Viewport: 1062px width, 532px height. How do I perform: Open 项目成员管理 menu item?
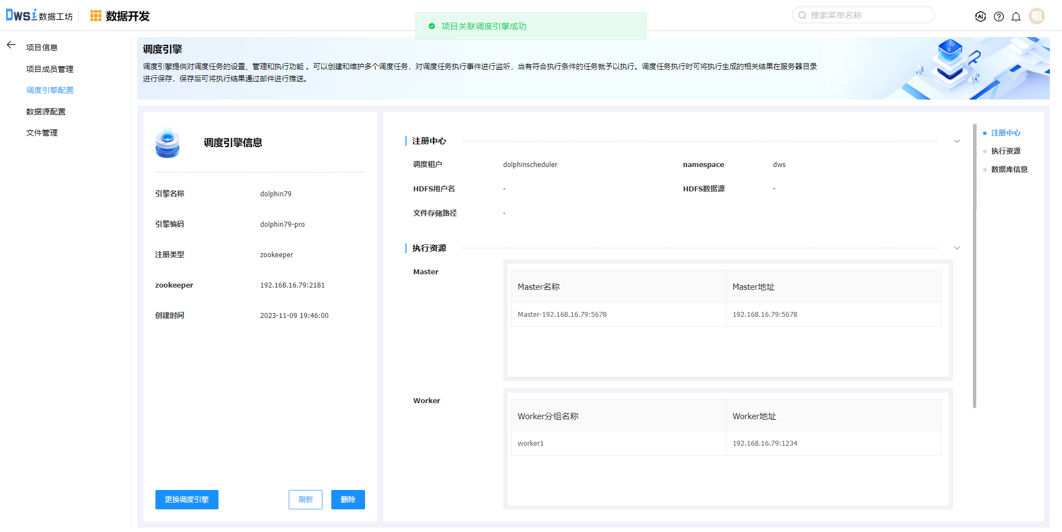pos(50,69)
